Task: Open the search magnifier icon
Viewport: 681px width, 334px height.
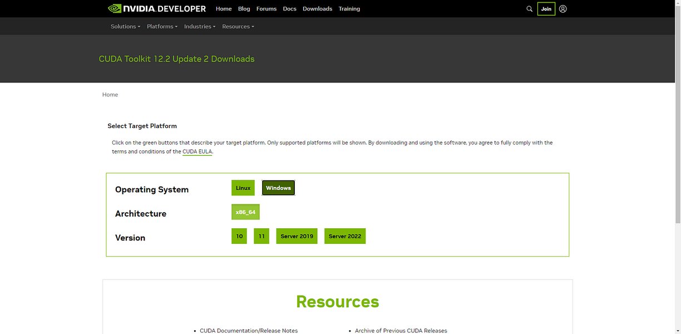Action: pyautogui.click(x=529, y=9)
